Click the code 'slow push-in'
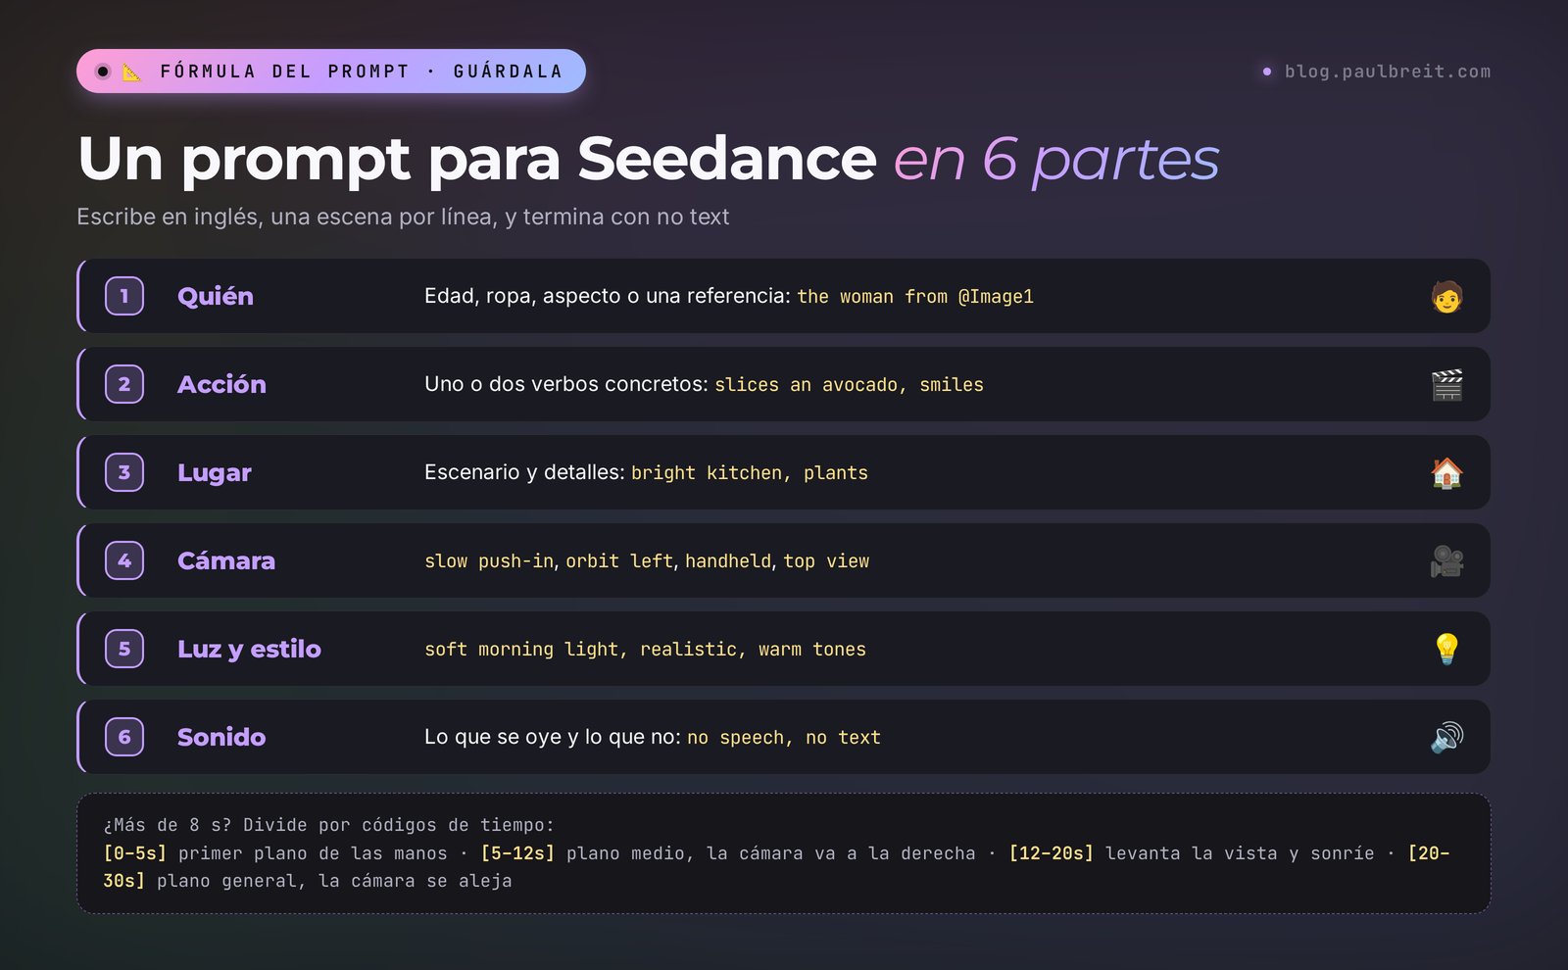Image resolution: width=1568 pixels, height=970 pixels. [489, 560]
